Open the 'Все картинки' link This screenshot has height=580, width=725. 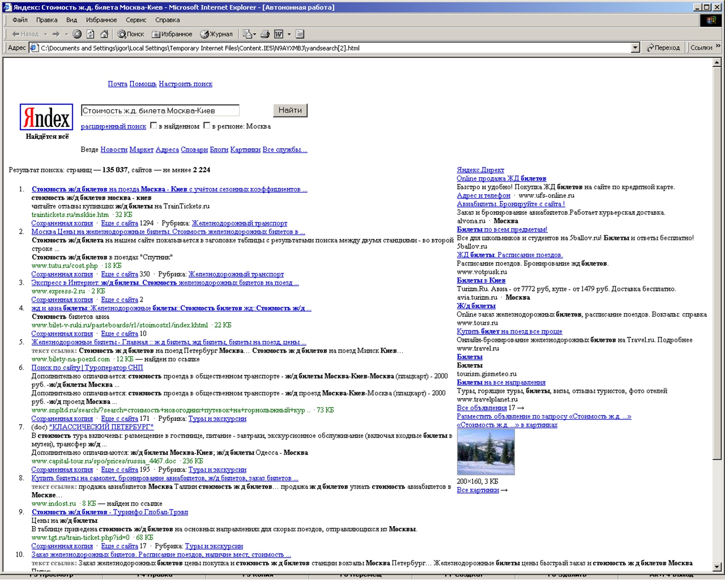tap(478, 490)
